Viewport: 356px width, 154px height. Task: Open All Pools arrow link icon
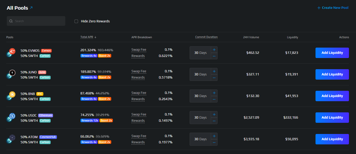pyautogui.click(x=31, y=8)
